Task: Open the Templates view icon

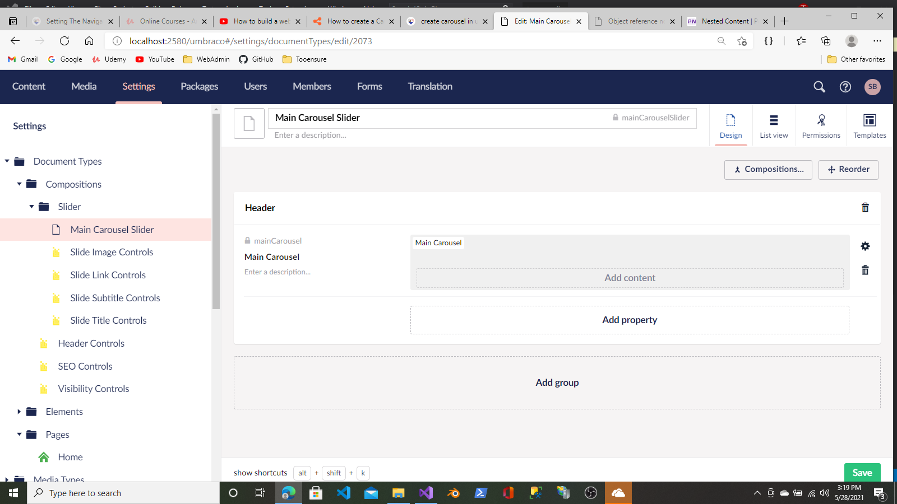Action: tap(869, 125)
